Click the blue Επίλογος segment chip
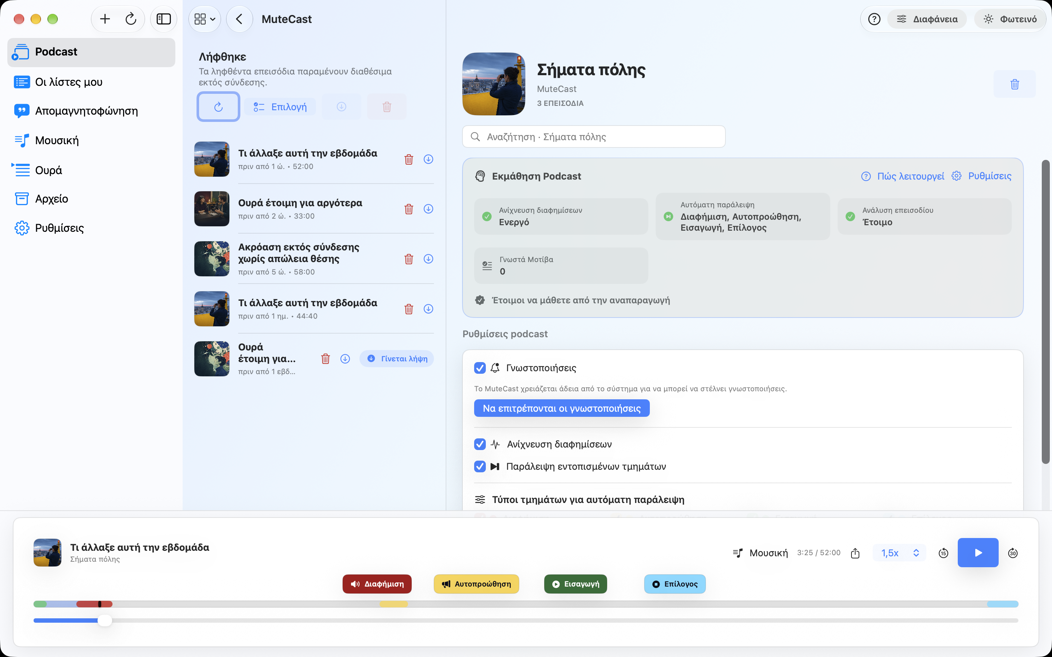 click(675, 584)
